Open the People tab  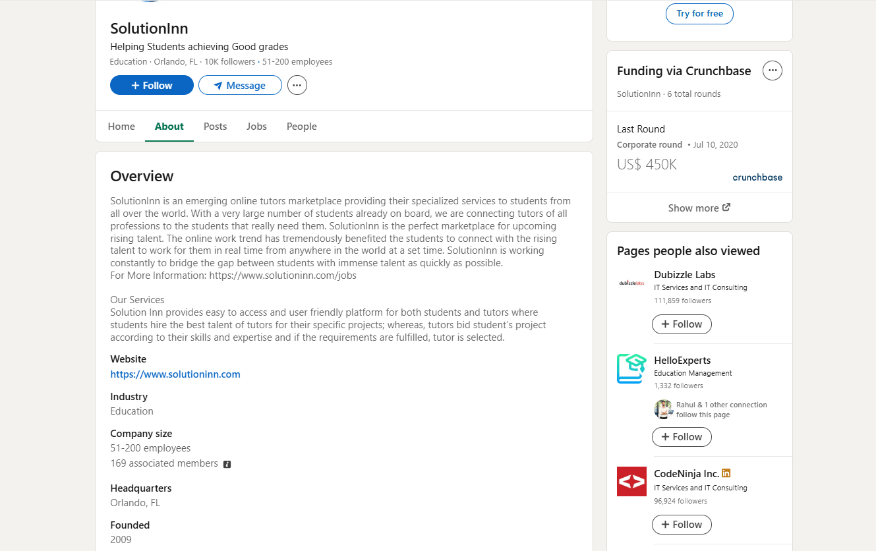click(x=301, y=127)
